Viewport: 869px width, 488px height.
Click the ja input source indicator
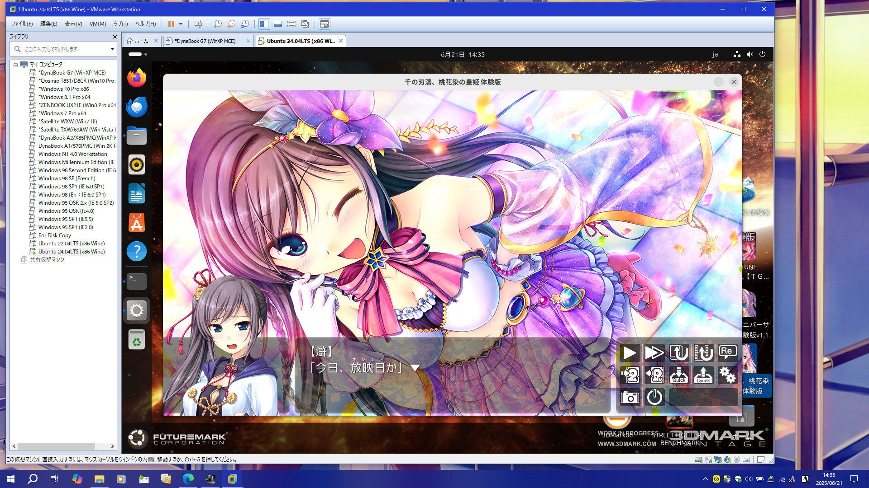pyautogui.click(x=715, y=54)
